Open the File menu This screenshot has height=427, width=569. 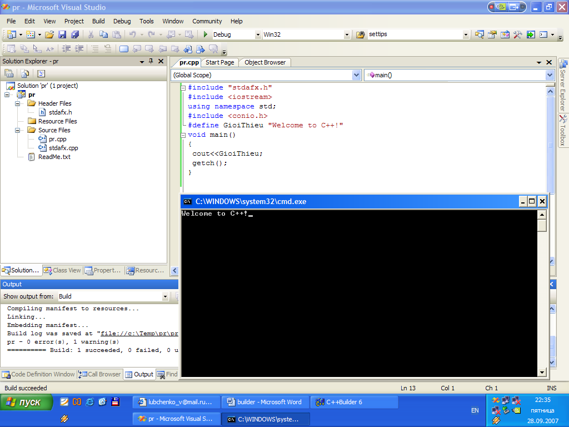click(11, 21)
